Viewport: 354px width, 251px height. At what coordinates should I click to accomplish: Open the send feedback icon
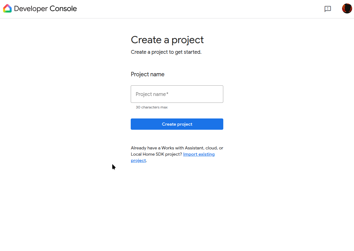pyautogui.click(x=328, y=9)
